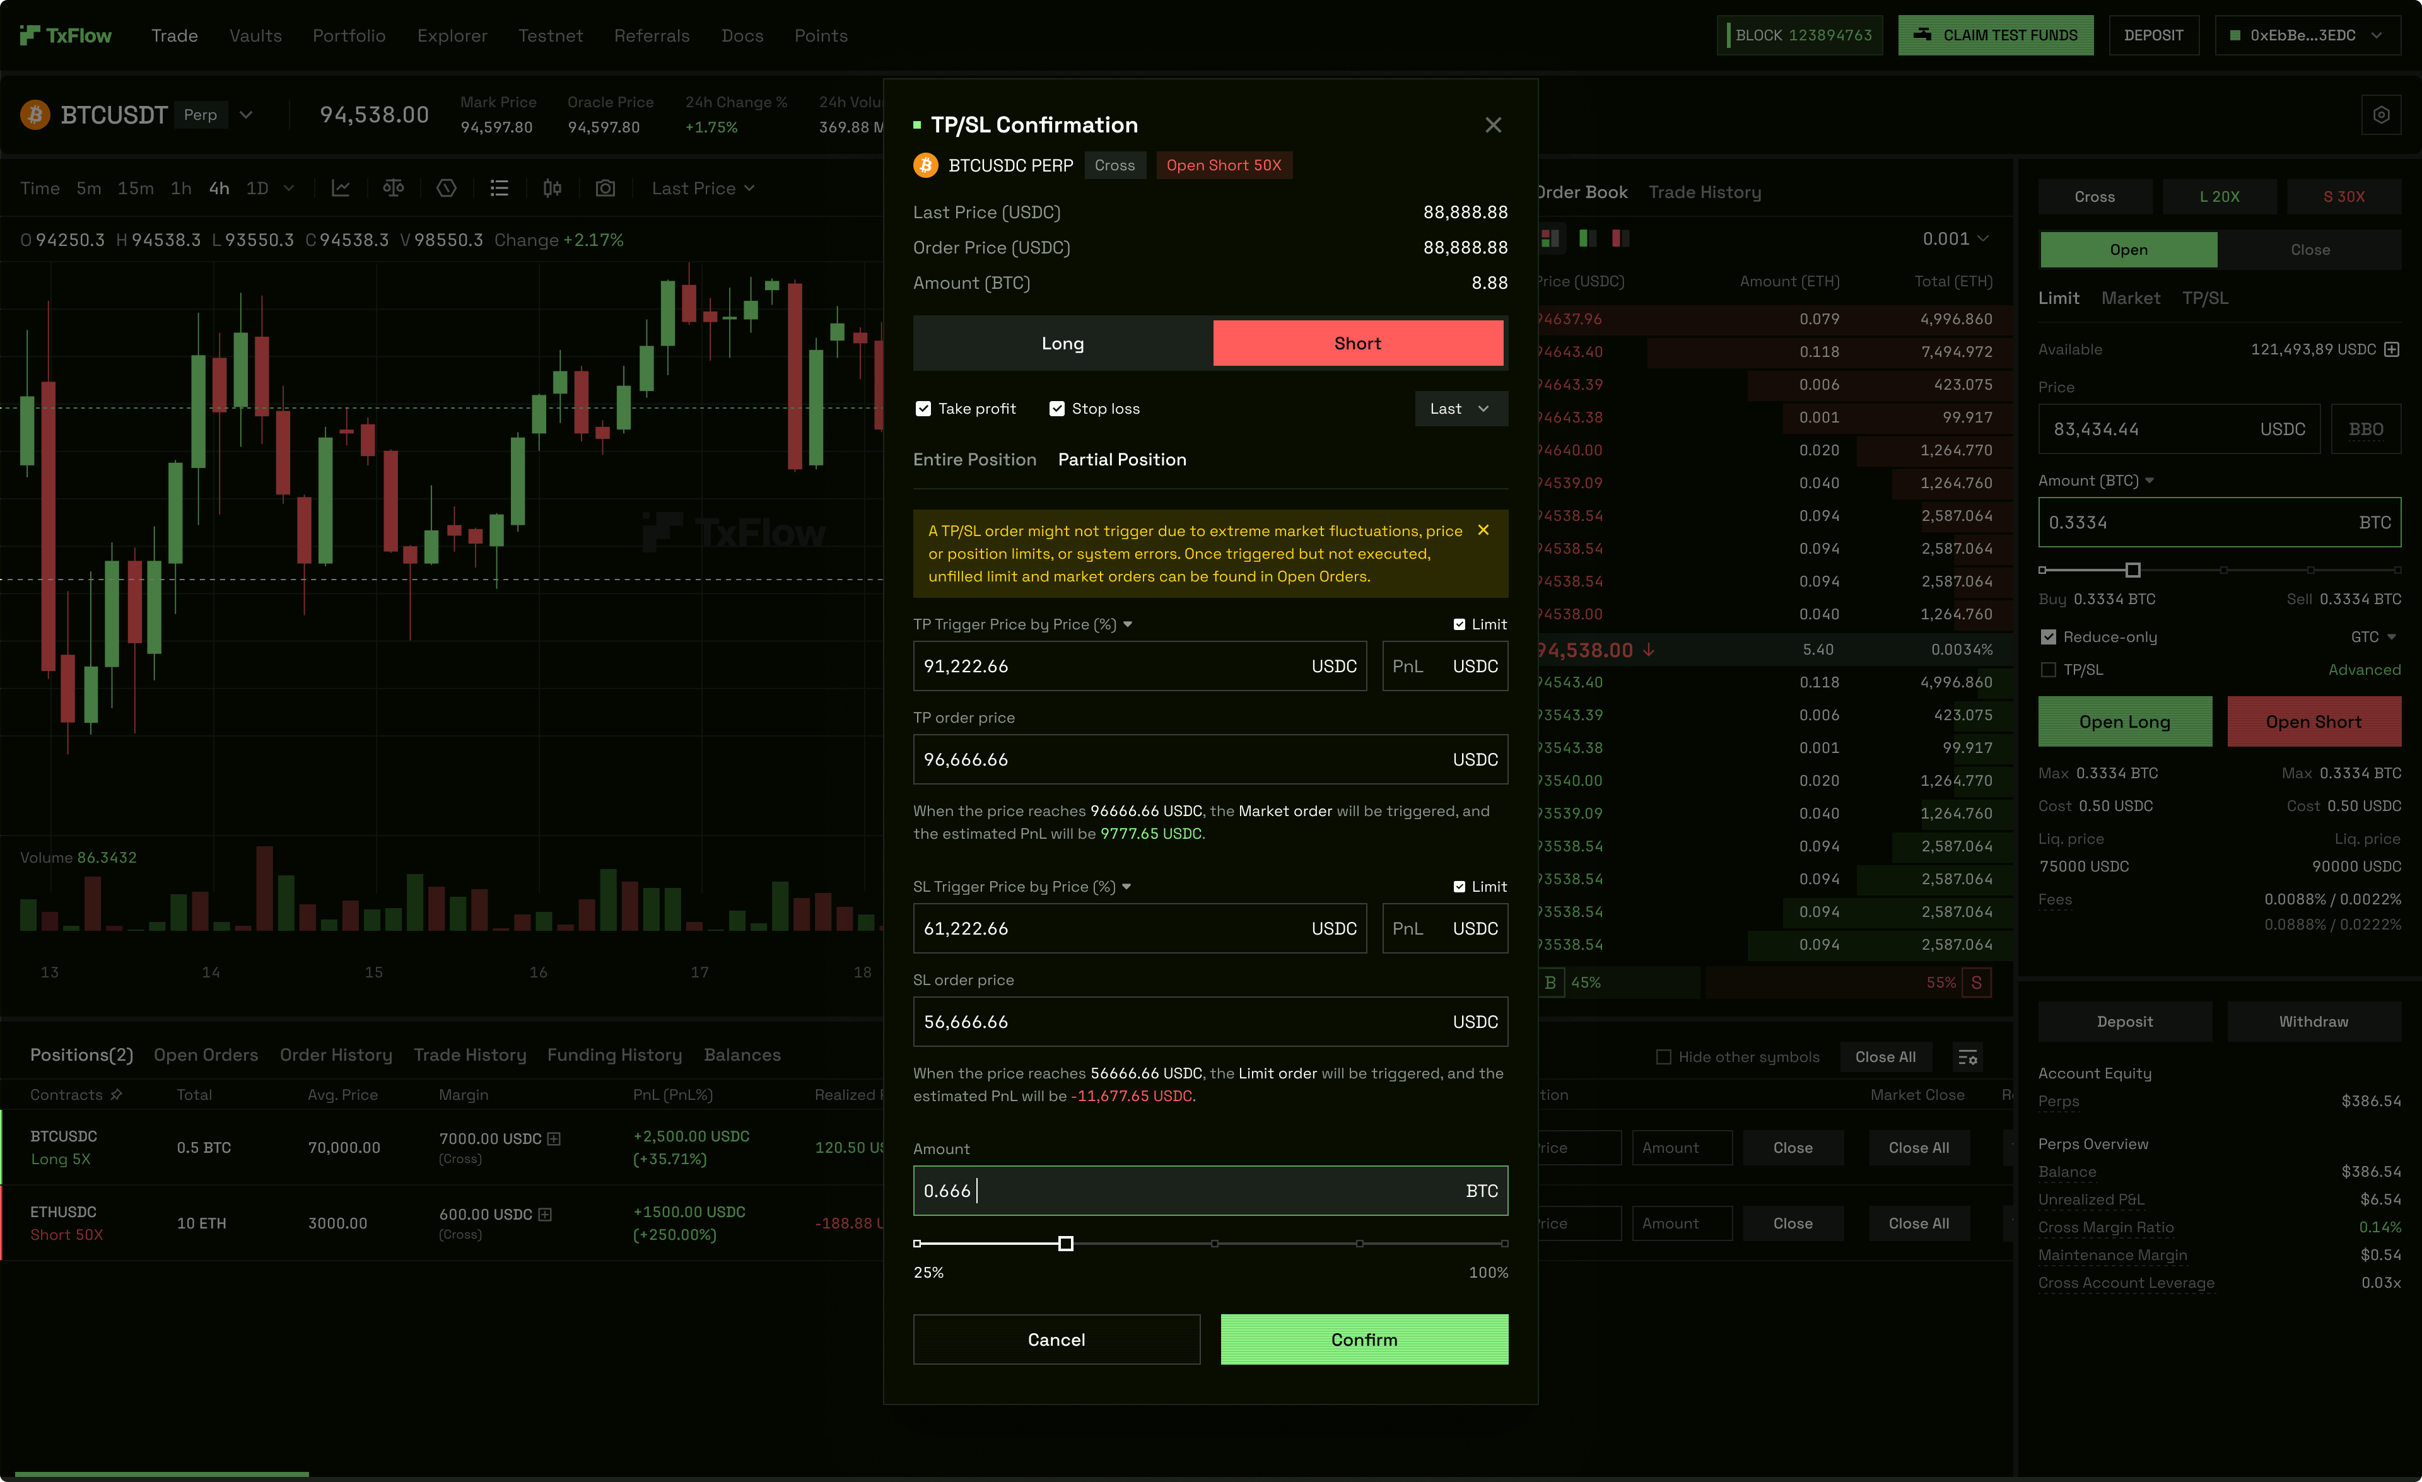The height and width of the screenshot is (1482, 2422).
Task: Change order book precision via 0.001 dropdown
Action: tap(1956, 238)
